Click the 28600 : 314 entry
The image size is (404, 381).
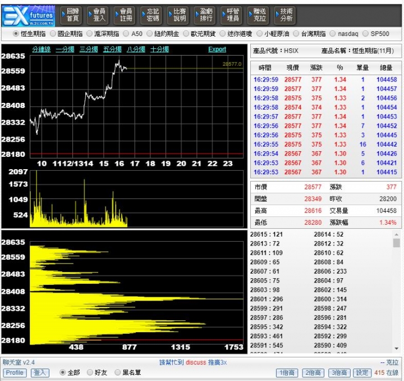tap(330, 299)
